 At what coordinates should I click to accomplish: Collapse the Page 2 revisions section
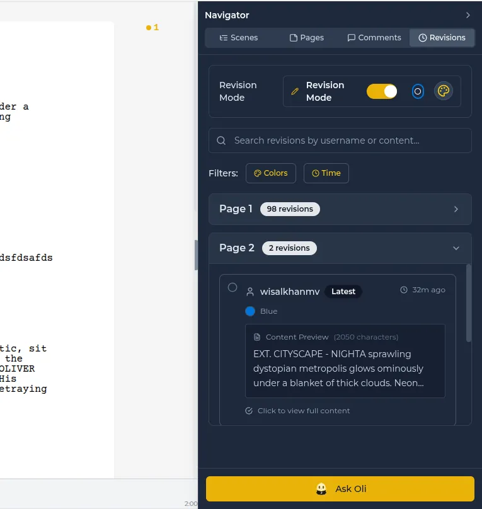[340, 248]
